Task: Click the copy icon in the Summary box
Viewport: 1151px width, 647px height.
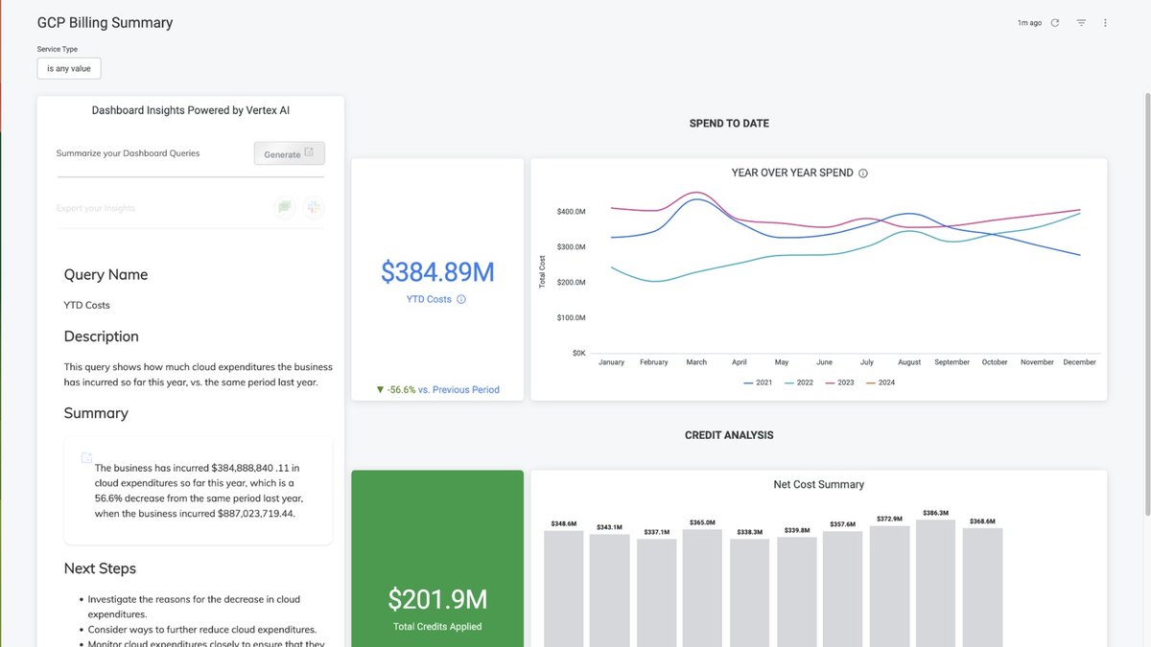Action: point(86,457)
